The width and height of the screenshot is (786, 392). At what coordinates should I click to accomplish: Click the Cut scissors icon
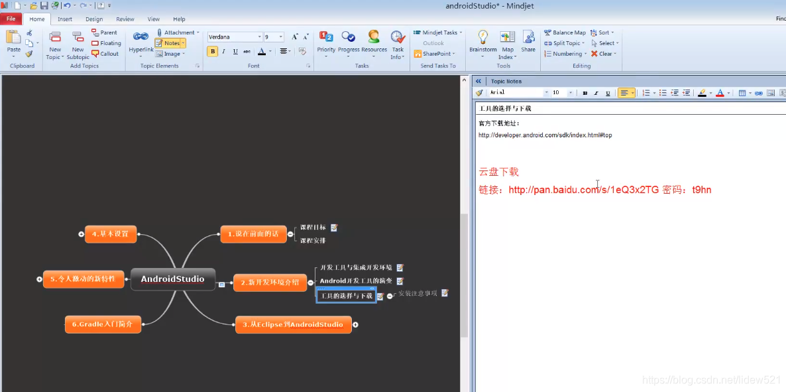[x=29, y=33]
